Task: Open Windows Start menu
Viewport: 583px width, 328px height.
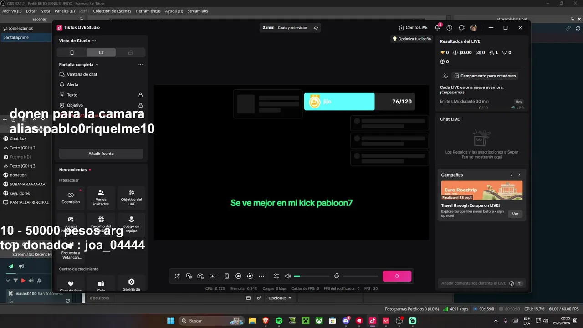Action: pyautogui.click(x=171, y=321)
